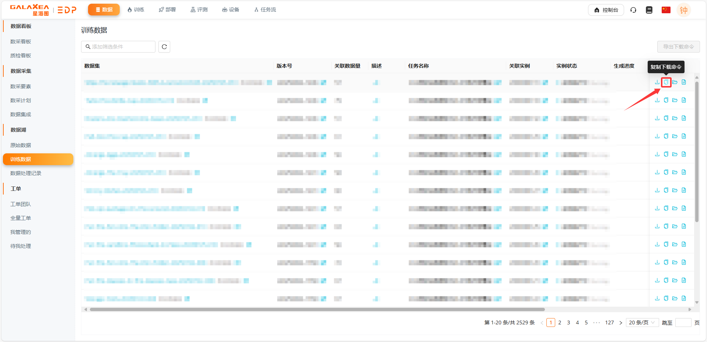Switch to the 训练 top navigation tab

coord(136,10)
